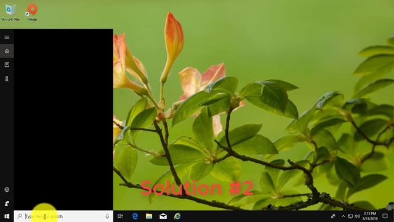Open Settings gear in search sidebar
Screen dimensions: 394x222
point(7,189)
